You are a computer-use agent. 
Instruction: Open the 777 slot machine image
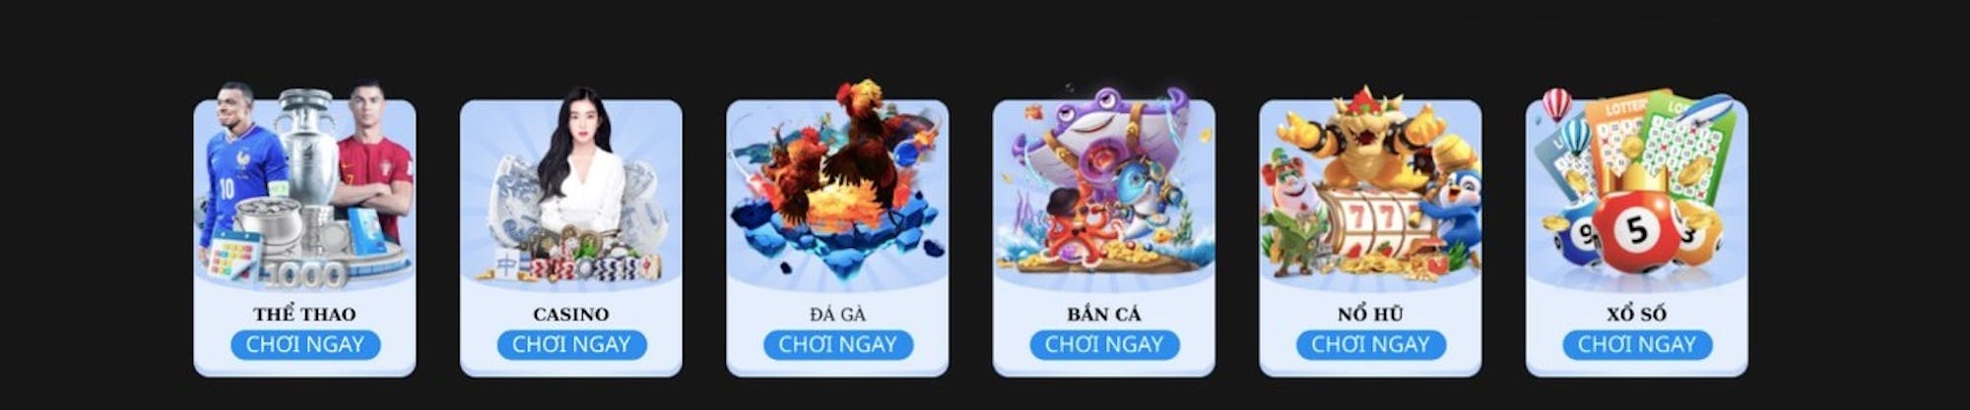(1370, 185)
